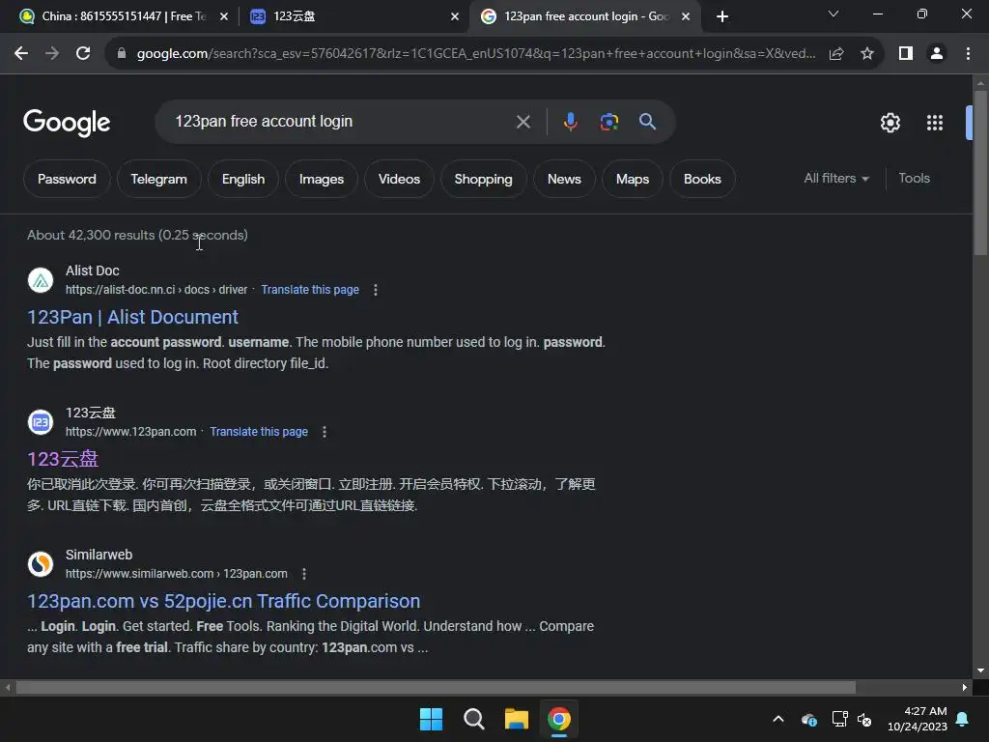Image resolution: width=989 pixels, height=742 pixels.
Task: Filter results by English
Action: point(243,179)
